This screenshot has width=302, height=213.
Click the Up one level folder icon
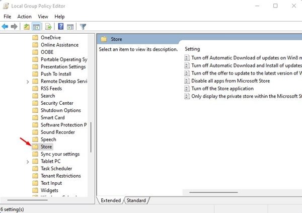tap(27, 26)
